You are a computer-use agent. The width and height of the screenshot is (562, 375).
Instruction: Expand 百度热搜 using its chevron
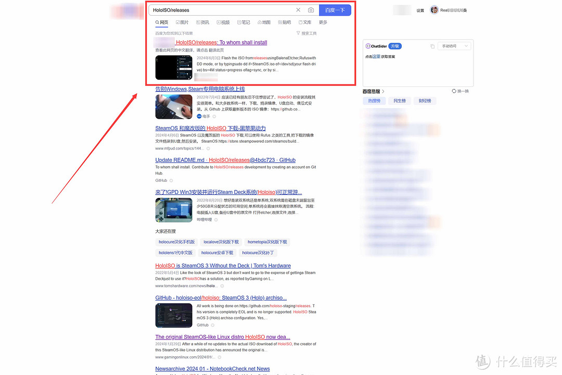click(x=384, y=91)
